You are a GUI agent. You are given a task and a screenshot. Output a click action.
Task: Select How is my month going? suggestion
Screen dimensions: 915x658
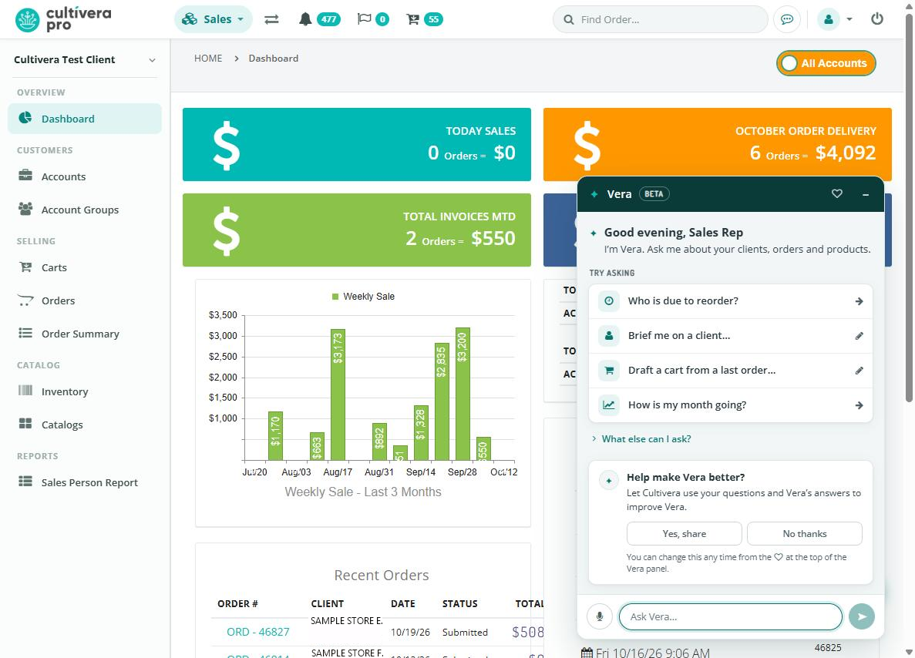[x=731, y=405]
